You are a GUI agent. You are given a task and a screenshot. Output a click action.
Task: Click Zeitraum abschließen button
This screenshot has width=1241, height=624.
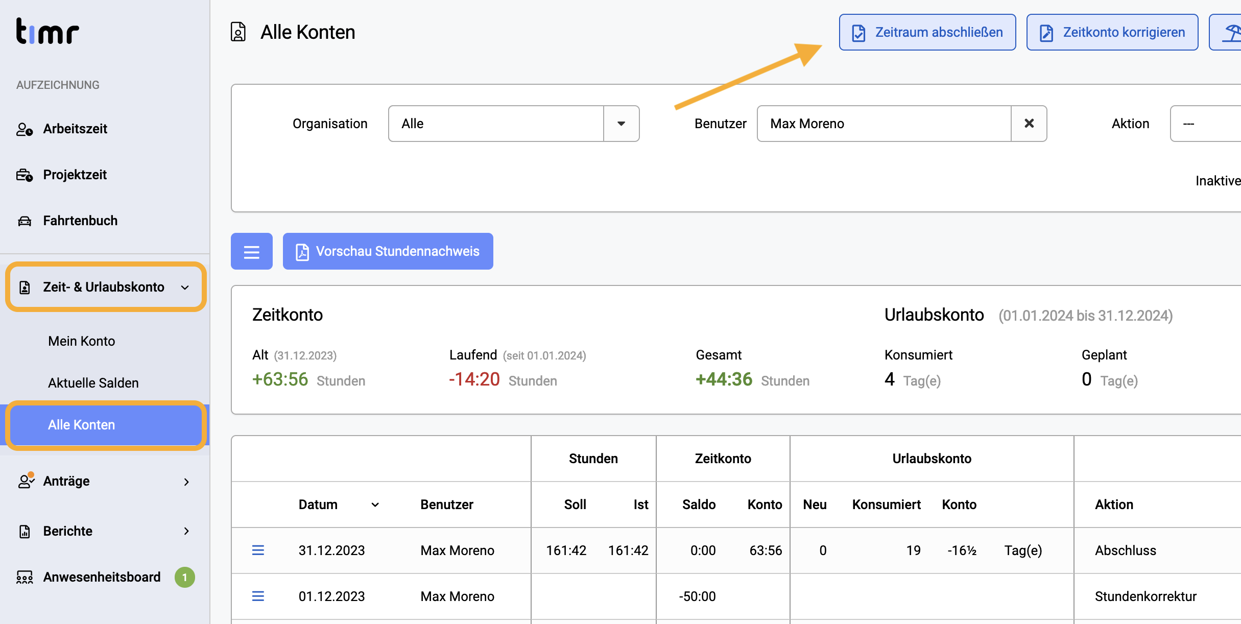tap(927, 32)
